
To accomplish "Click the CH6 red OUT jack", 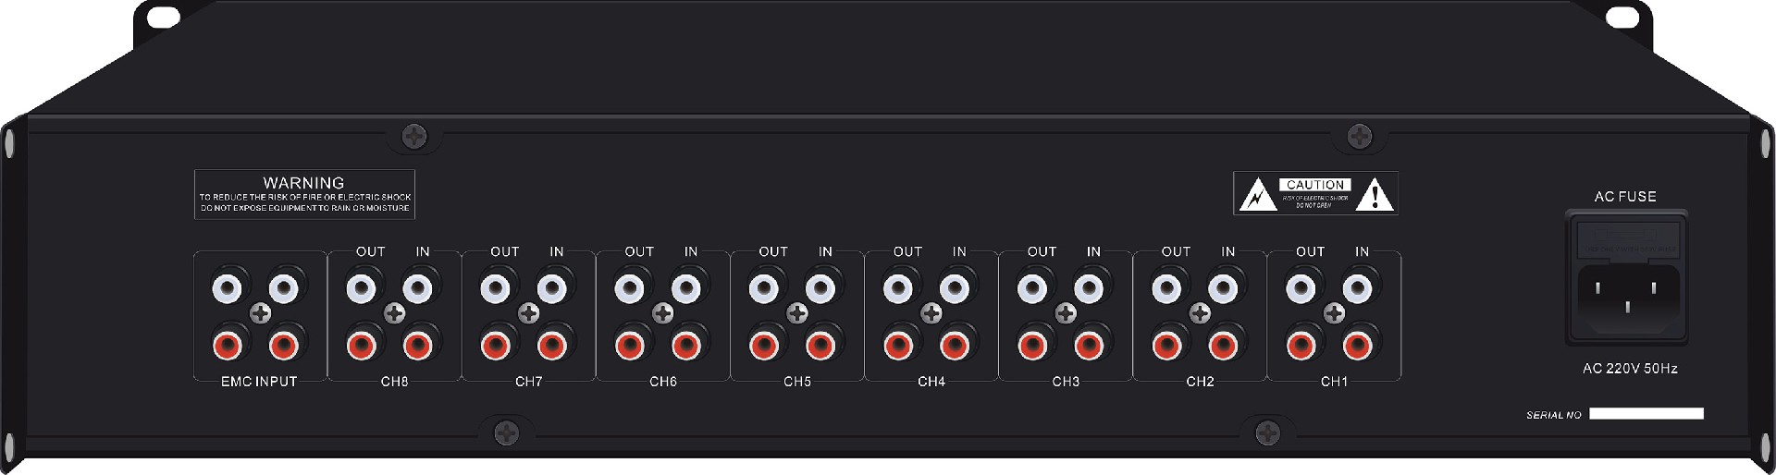I will (629, 346).
